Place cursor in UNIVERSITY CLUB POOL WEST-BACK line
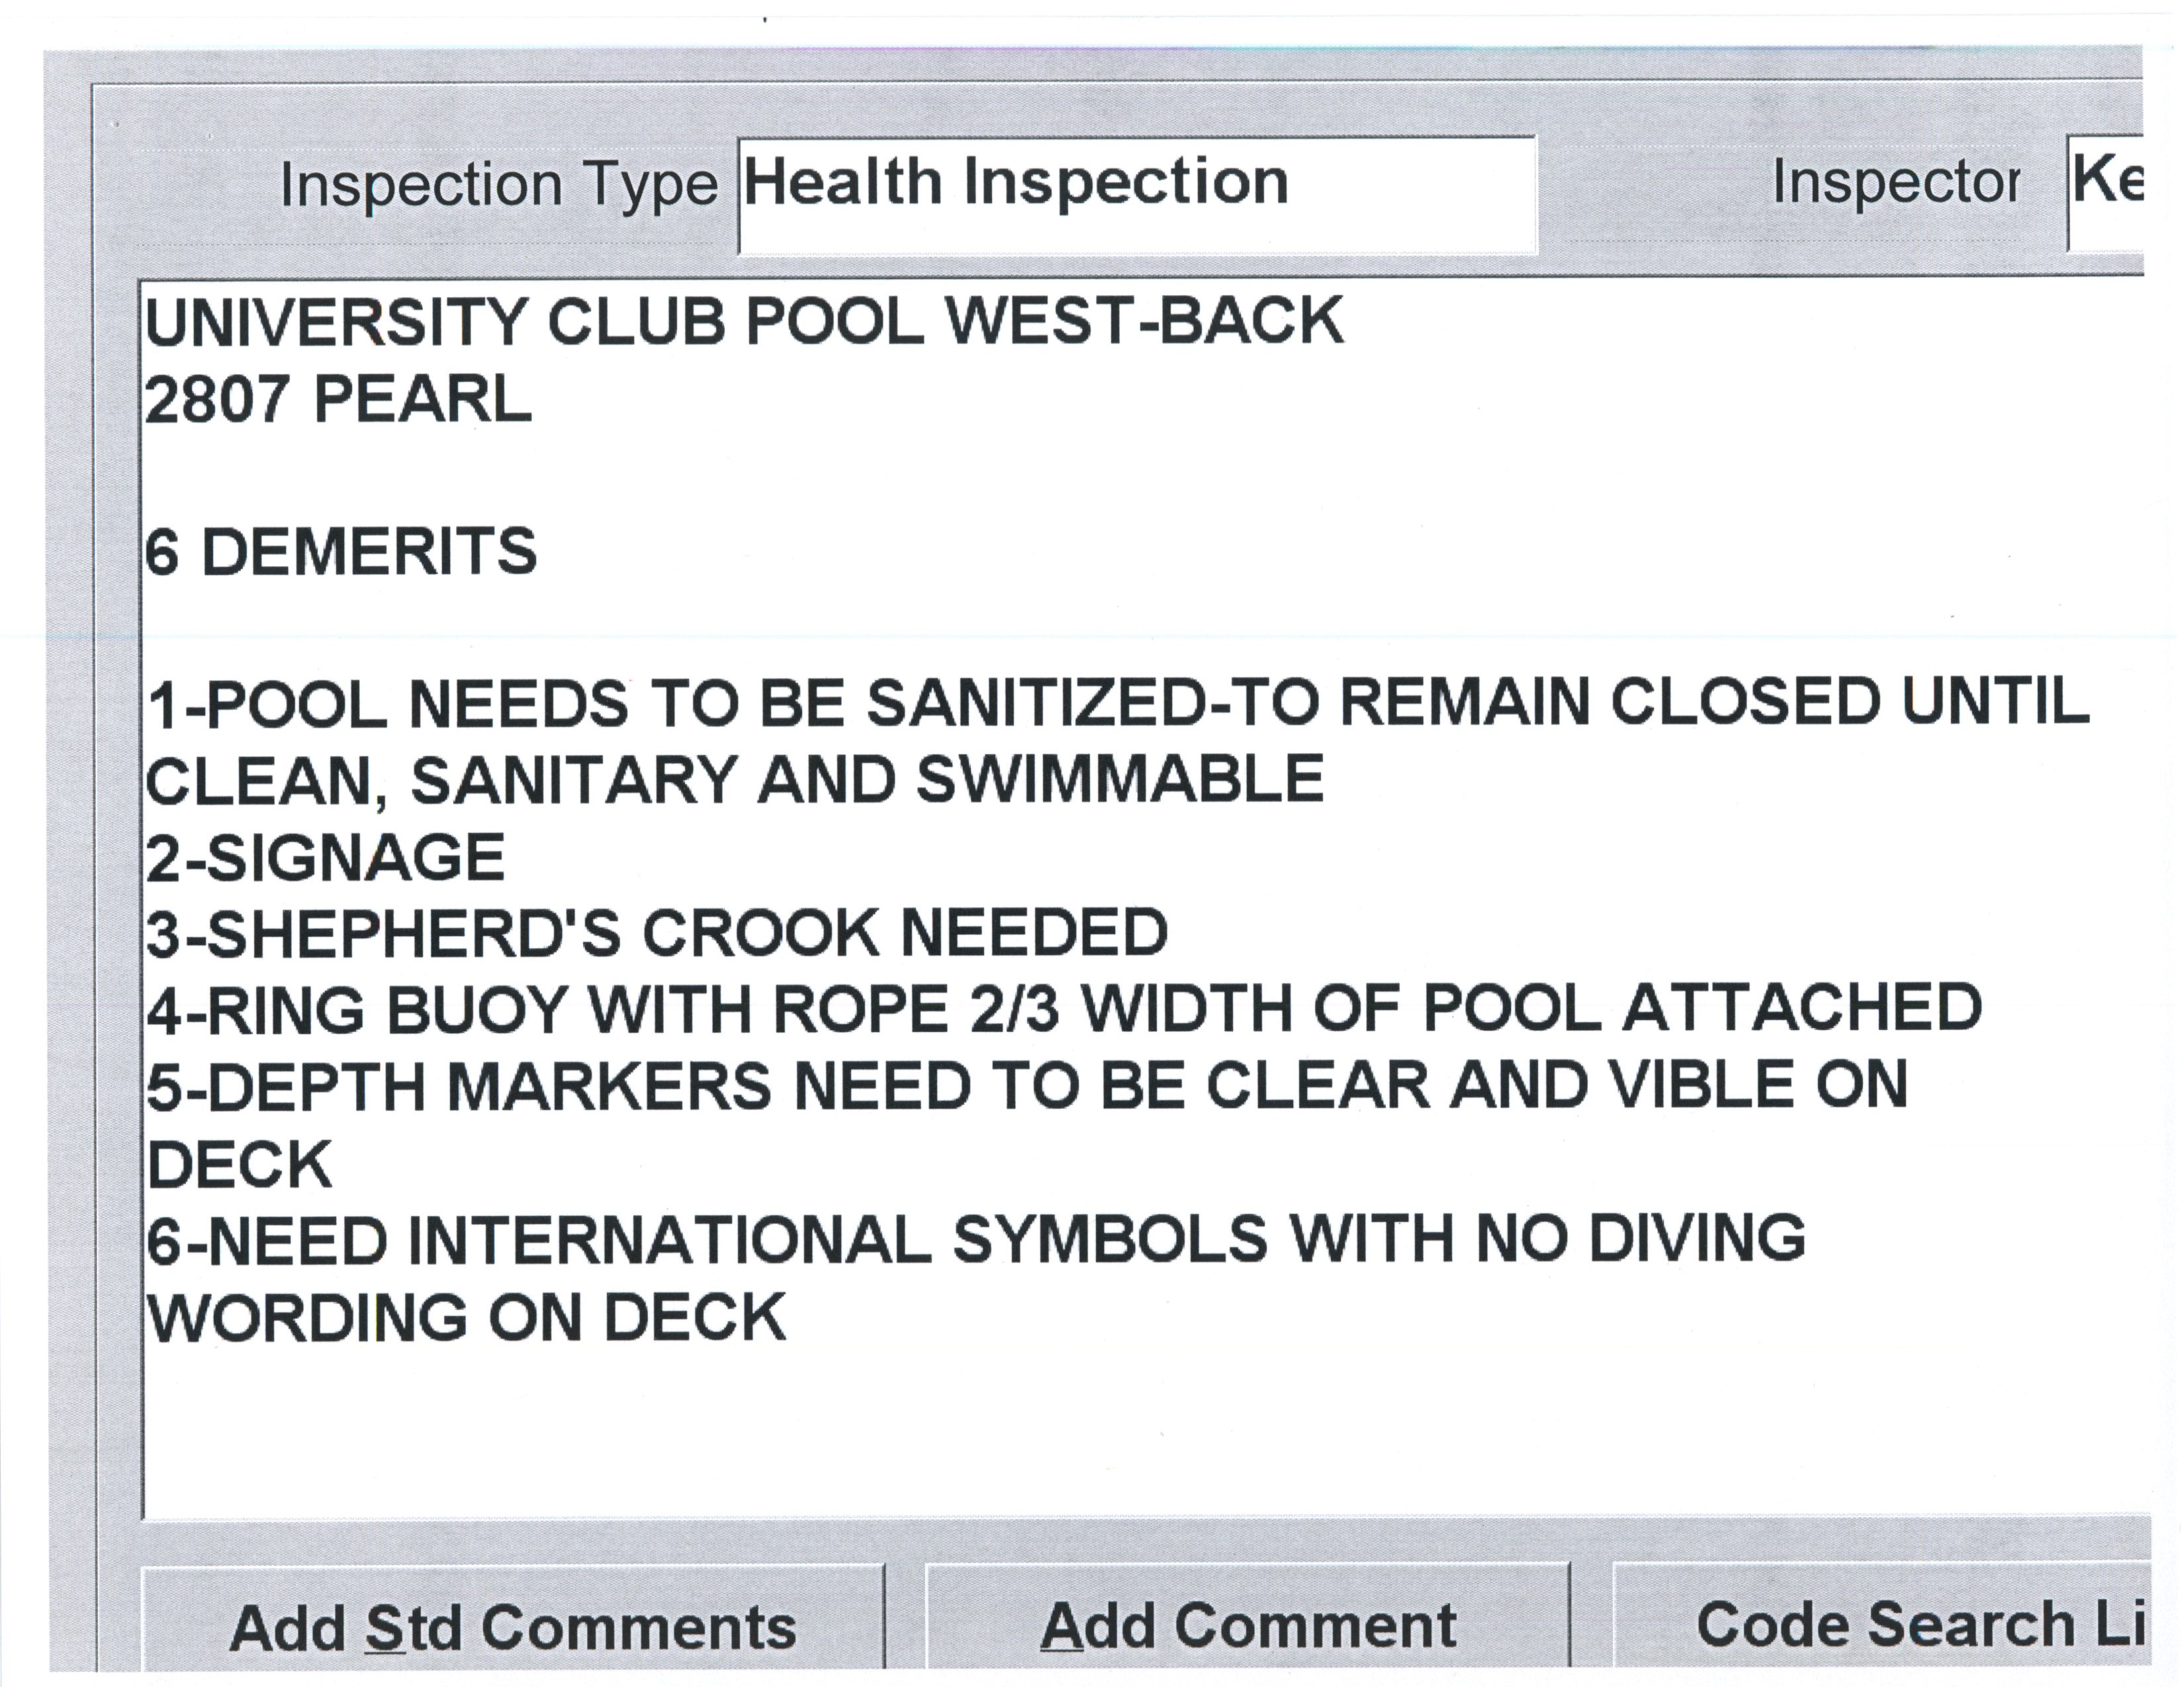 744,322
